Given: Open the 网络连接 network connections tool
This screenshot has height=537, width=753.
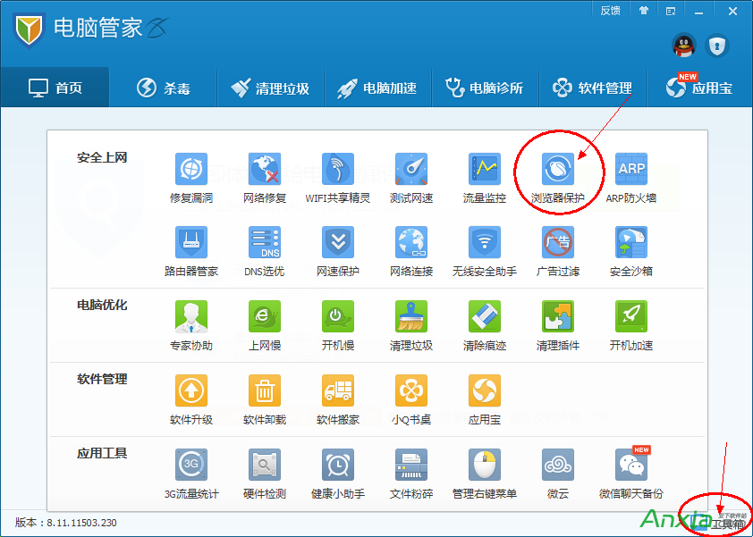Looking at the screenshot, I should tap(411, 251).
